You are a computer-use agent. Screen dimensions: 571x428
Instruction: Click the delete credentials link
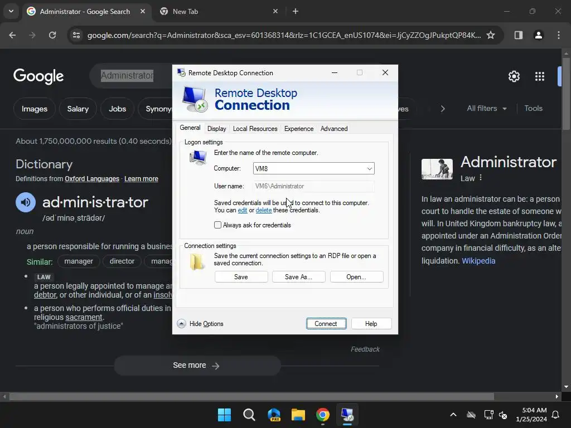[264, 210]
